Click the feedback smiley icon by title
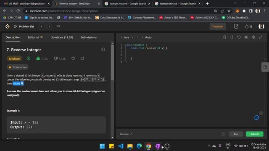269x151 pixels. 103,49
